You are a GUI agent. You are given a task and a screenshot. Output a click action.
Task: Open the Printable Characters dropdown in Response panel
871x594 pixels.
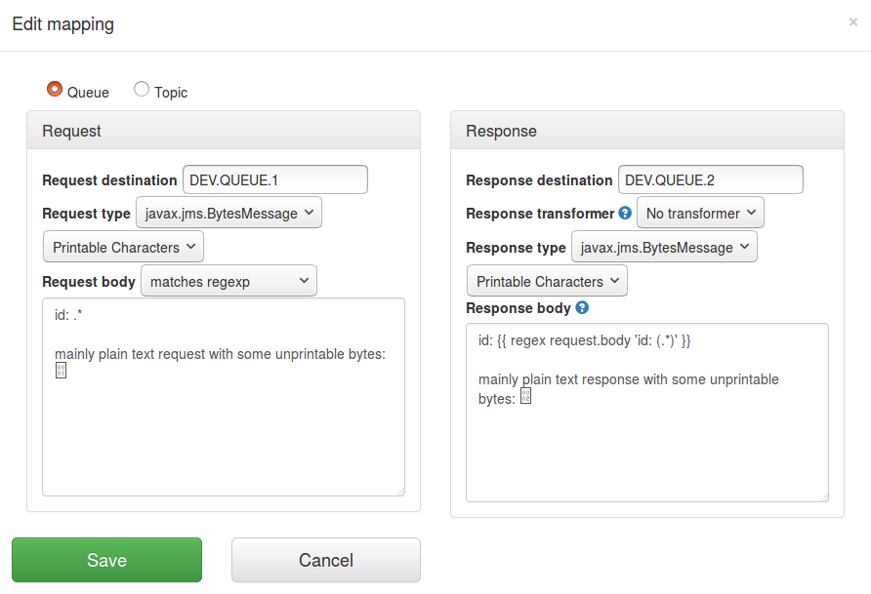point(546,280)
